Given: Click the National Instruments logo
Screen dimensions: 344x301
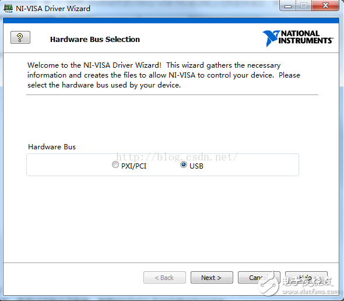Looking at the screenshot, I should tap(298, 38).
